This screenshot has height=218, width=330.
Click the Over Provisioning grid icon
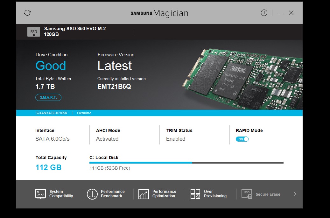tap(195, 194)
